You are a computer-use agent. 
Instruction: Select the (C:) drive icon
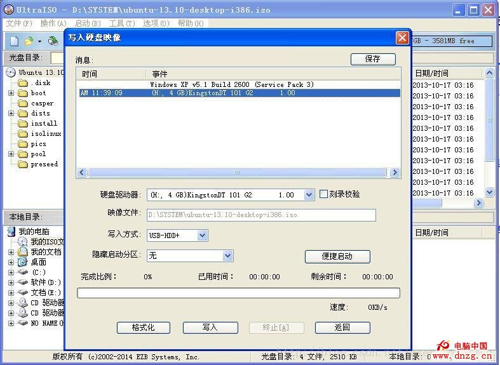pos(23,272)
